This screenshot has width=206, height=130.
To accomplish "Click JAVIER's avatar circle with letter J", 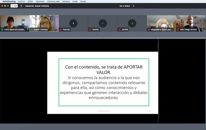I will click(x=132, y=23).
